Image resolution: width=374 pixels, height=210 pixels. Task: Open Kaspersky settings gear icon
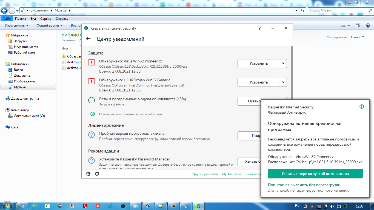click(88, 174)
